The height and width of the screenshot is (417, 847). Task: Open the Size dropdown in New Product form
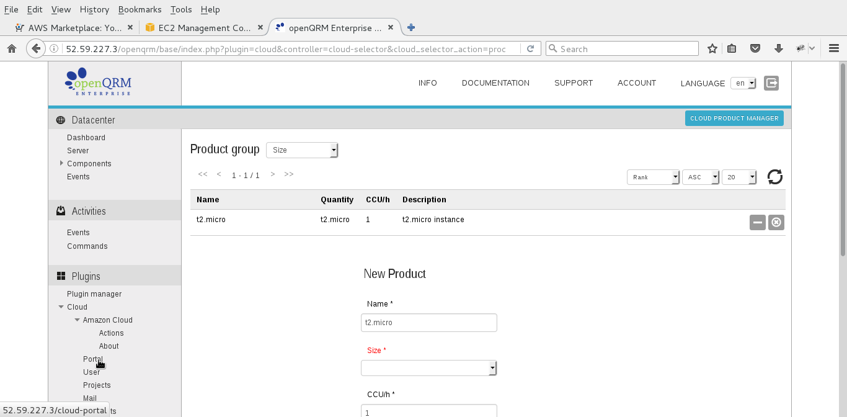[429, 368]
